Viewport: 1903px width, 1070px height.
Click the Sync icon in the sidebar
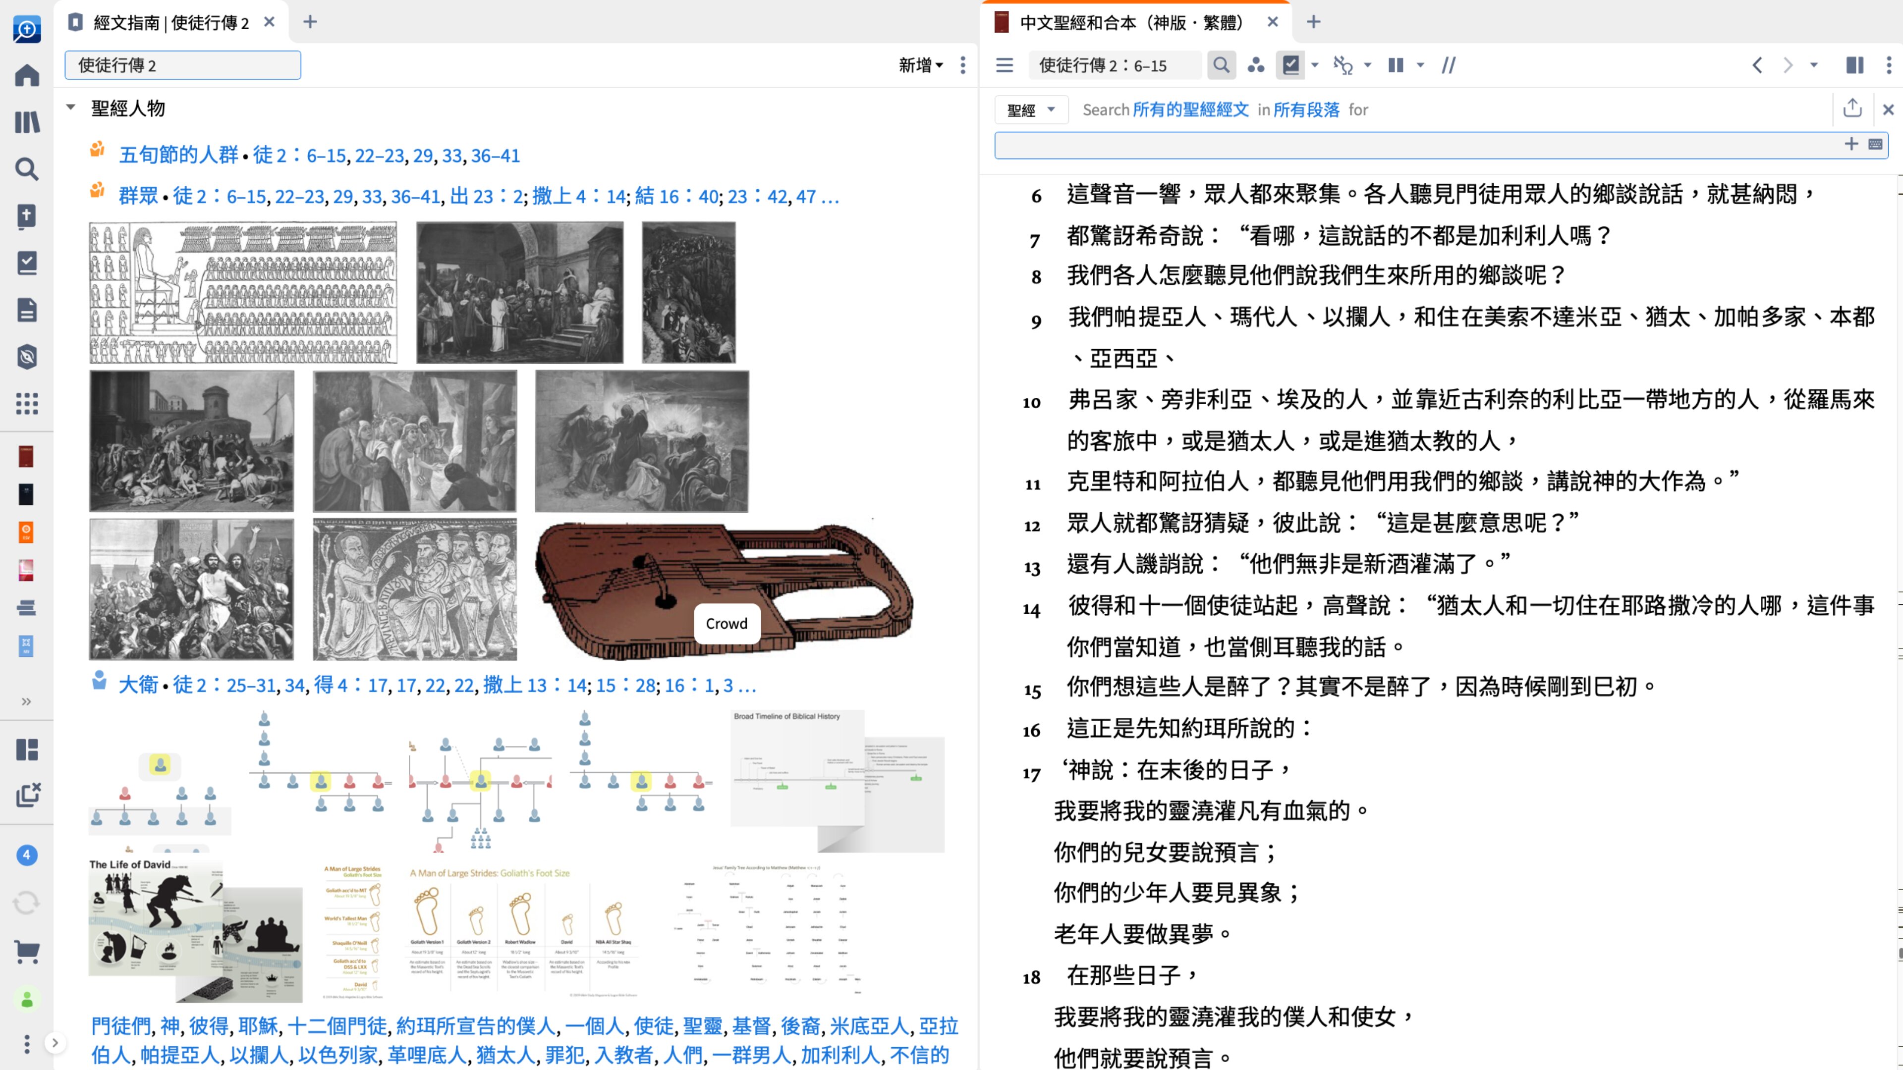27,903
